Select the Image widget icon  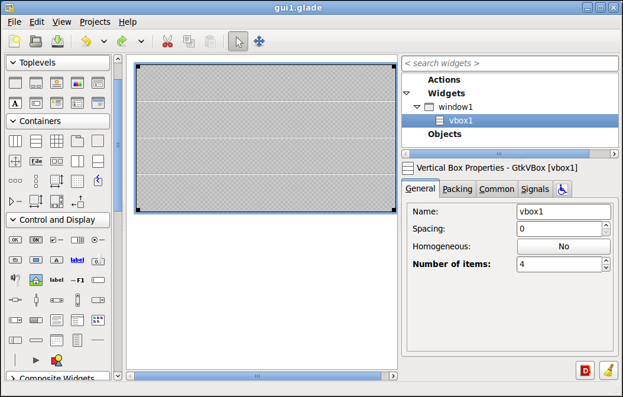point(36,280)
